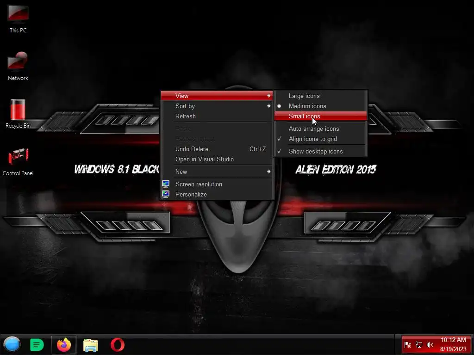Select Open in Visual Studio

217,159
